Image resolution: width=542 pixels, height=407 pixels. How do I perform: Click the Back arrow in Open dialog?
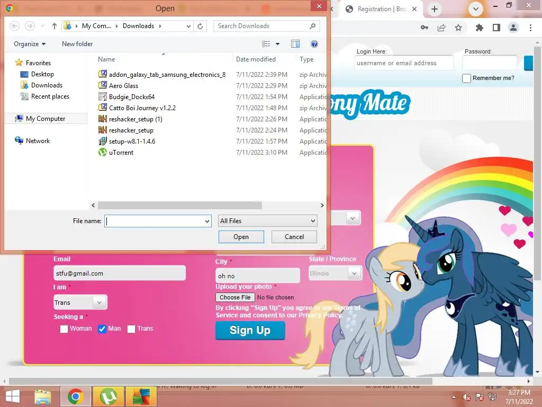point(14,26)
